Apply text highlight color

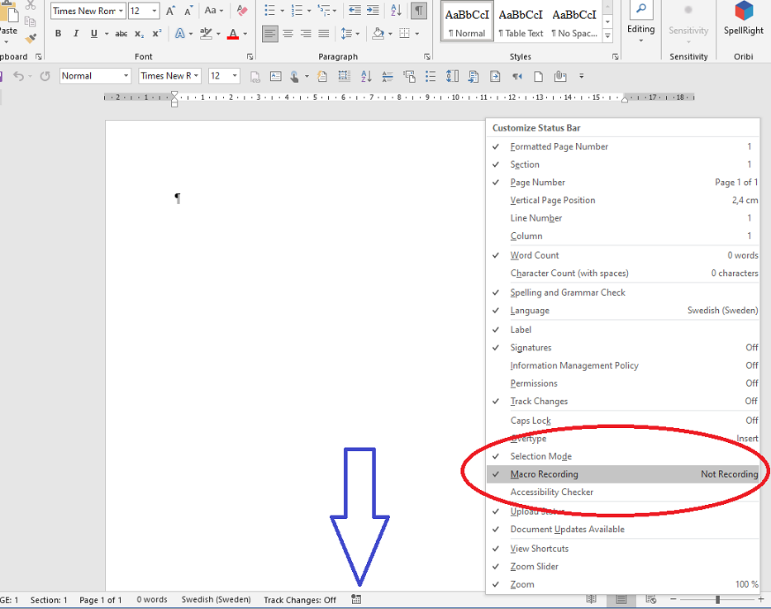(x=206, y=33)
